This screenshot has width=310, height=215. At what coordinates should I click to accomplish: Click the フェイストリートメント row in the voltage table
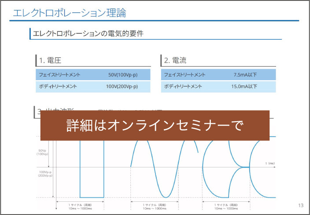pyautogui.click(x=59, y=74)
